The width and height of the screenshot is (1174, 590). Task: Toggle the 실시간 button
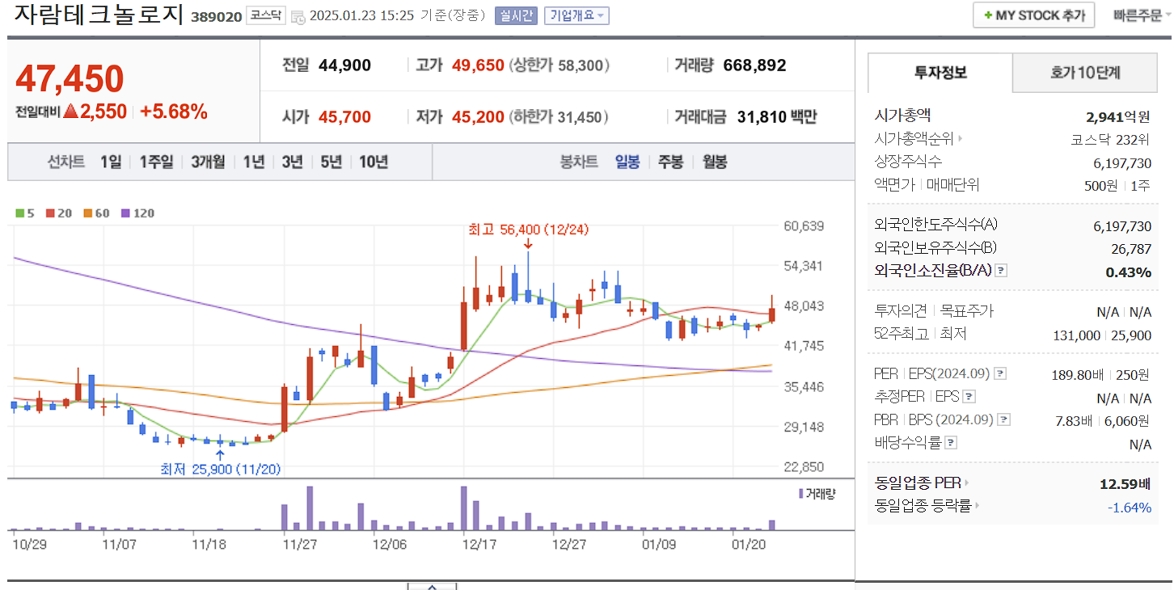517,15
